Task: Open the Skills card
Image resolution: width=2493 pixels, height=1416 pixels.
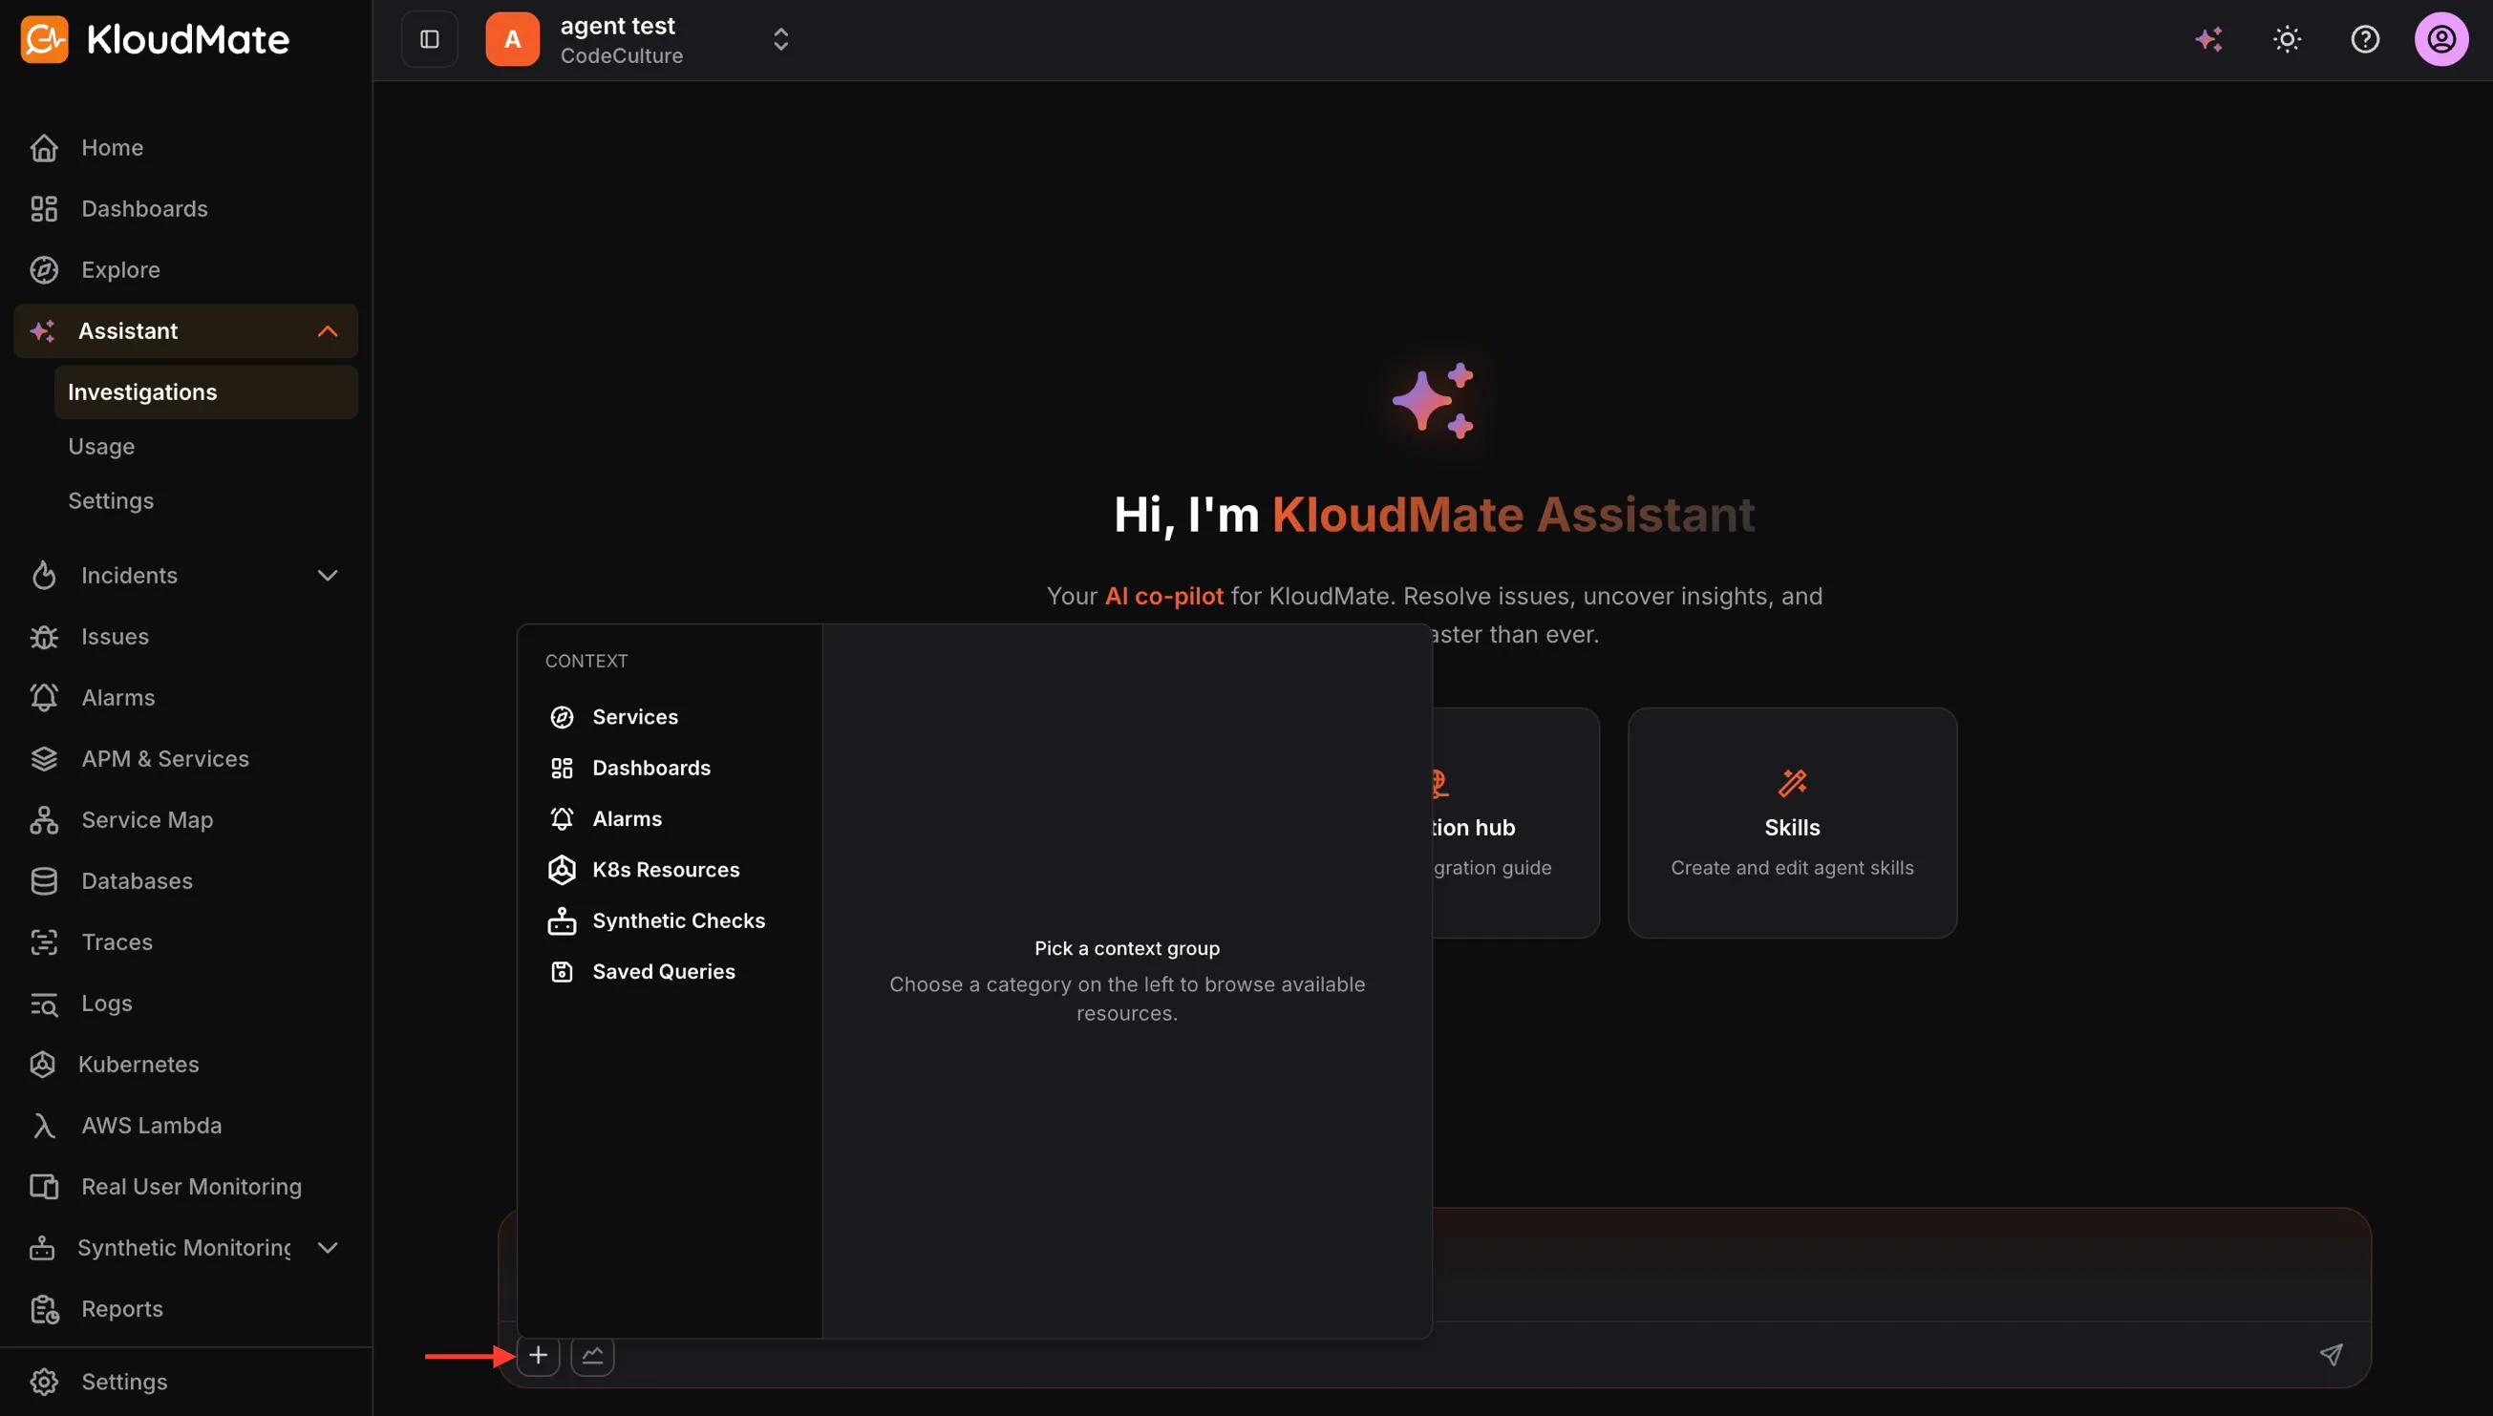Action: (x=1792, y=823)
